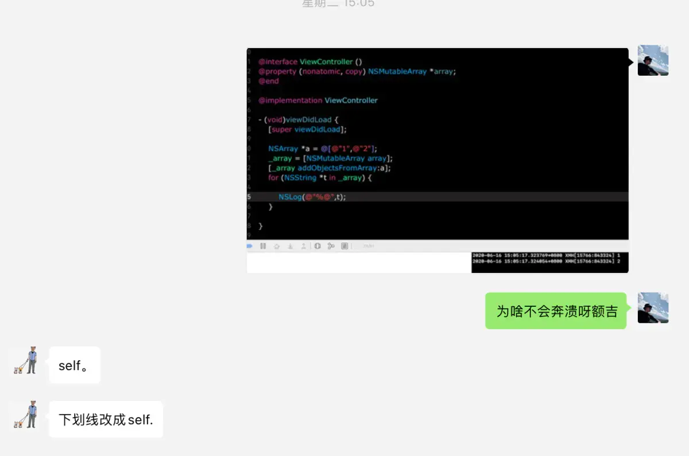Click the highlighted NSLog code line
The width and height of the screenshot is (689, 456).
tap(312, 197)
